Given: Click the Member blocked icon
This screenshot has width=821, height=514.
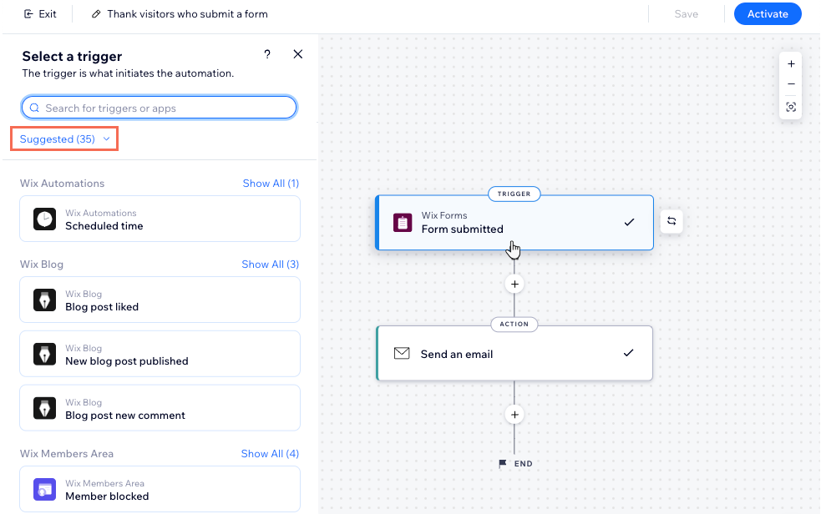Looking at the screenshot, I should pyautogui.click(x=44, y=490).
